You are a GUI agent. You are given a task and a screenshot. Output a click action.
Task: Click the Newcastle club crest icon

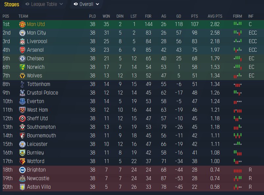(22, 179)
